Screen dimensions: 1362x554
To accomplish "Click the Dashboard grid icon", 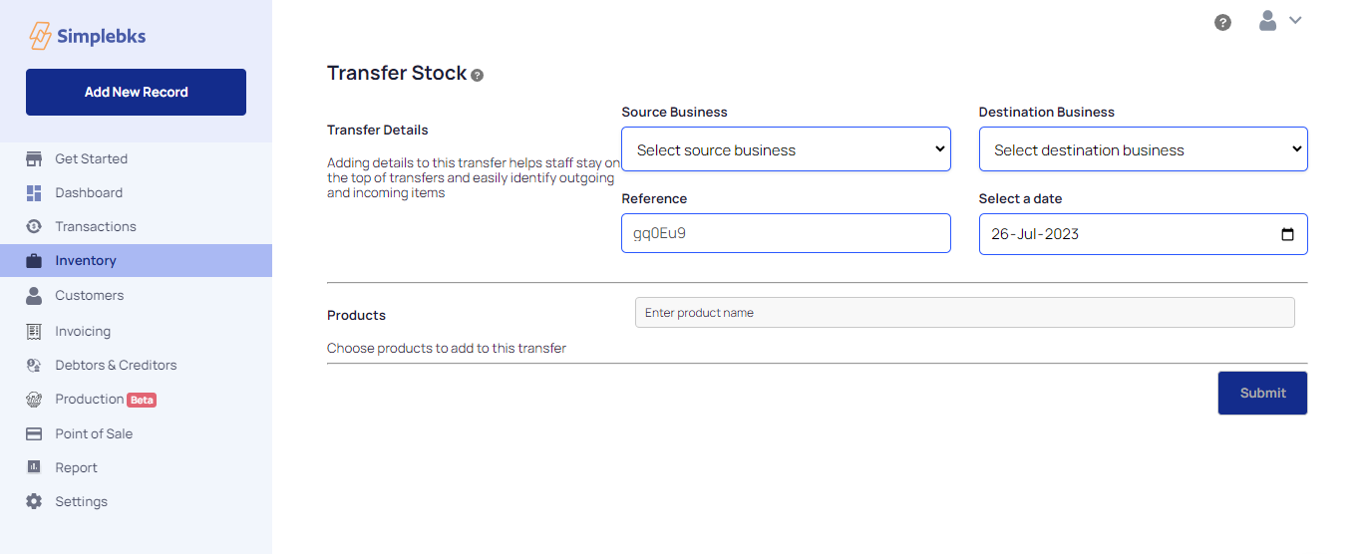I will (x=34, y=193).
